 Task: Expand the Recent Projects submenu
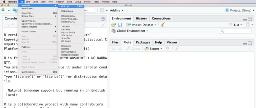38,27
